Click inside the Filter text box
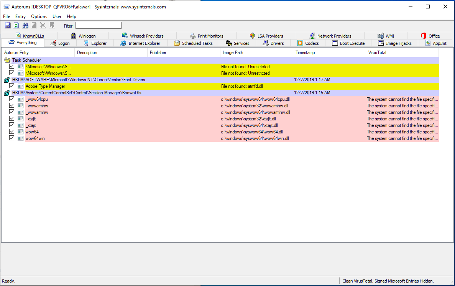The width and height of the screenshot is (455, 286). click(99, 26)
